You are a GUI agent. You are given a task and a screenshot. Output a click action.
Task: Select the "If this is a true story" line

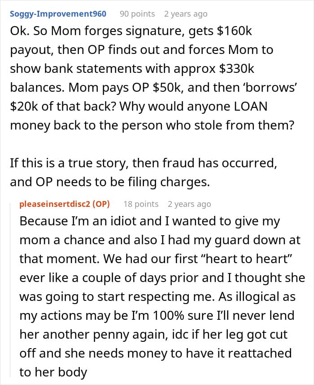click(x=144, y=162)
